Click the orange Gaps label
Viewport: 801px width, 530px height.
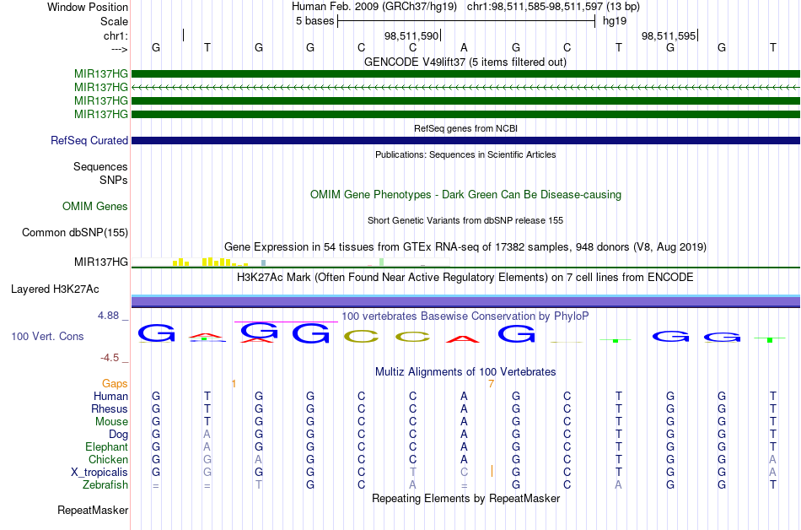pos(115,384)
